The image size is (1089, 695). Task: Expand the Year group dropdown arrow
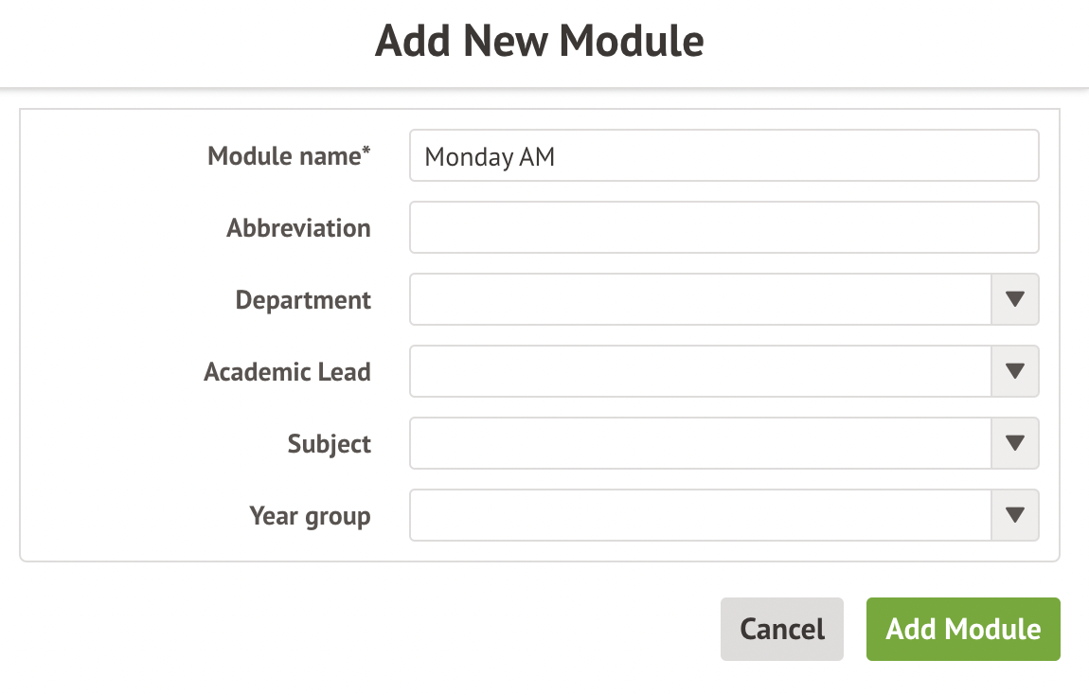[x=1014, y=515]
